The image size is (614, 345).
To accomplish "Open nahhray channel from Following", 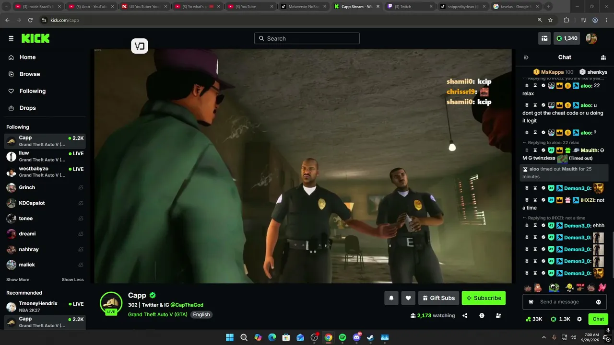I will tap(45, 249).
